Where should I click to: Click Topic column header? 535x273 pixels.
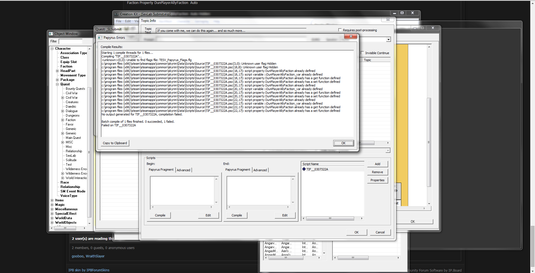point(377,60)
